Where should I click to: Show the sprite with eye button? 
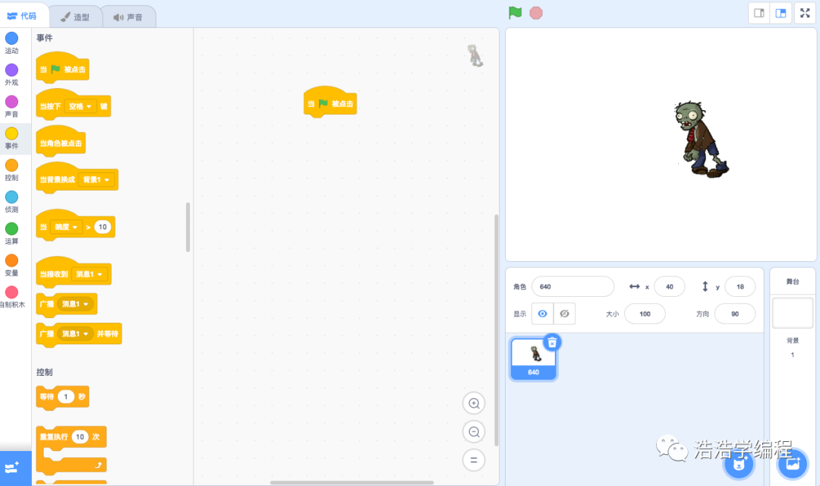pyautogui.click(x=542, y=314)
